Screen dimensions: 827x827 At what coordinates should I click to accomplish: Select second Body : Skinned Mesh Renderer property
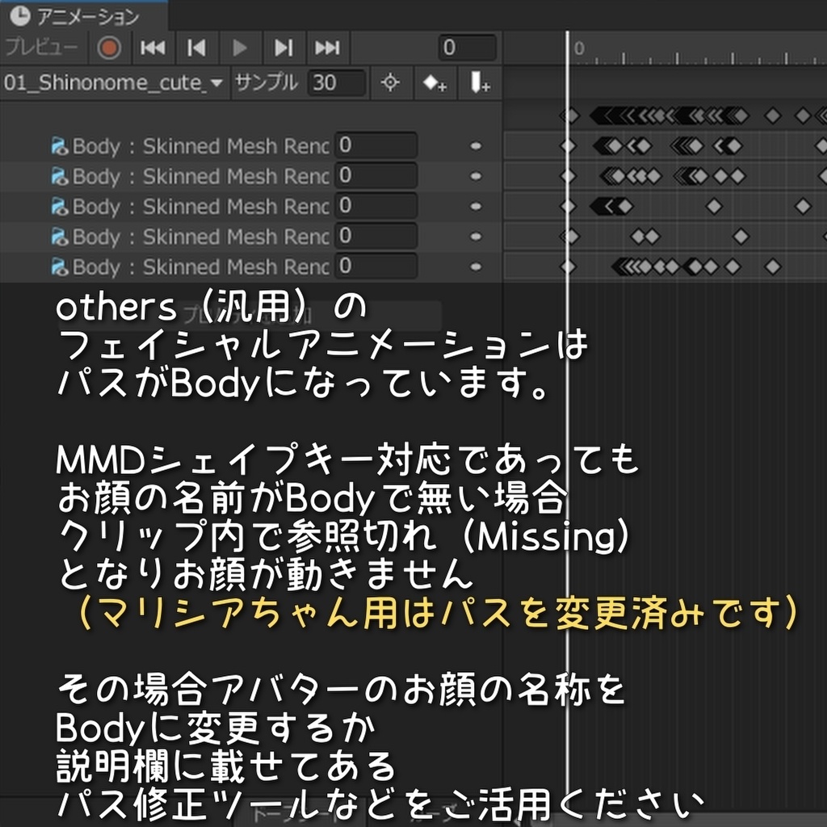pyautogui.click(x=200, y=176)
